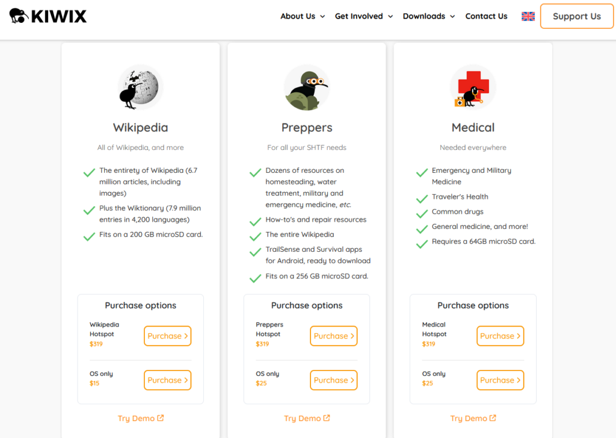Purchase the Wikipedia Hotspot for $319
The height and width of the screenshot is (438, 616).
pyautogui.click(x=167, y=336)
